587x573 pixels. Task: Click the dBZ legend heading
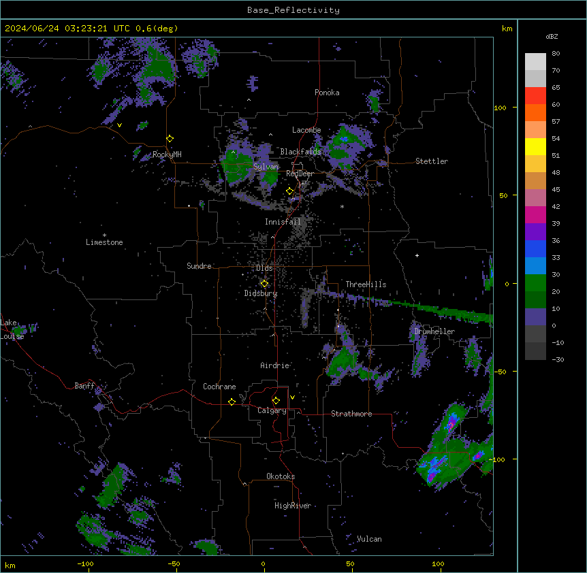point(552,36)
